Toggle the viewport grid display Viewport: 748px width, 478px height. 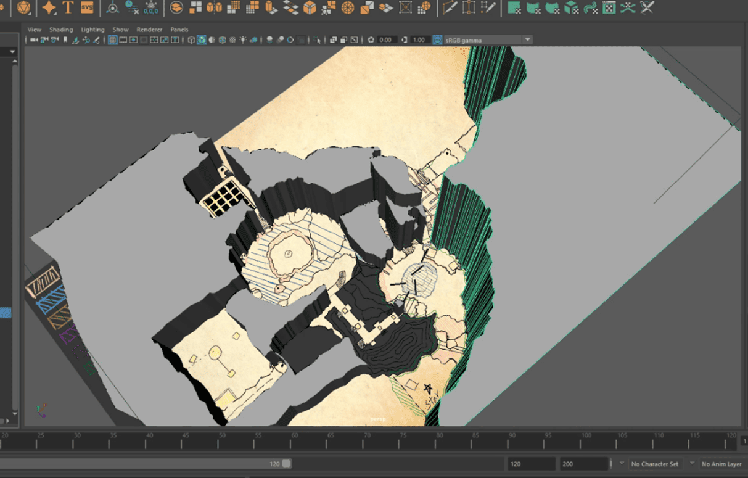pyautogui.click(x=113, y=40)
